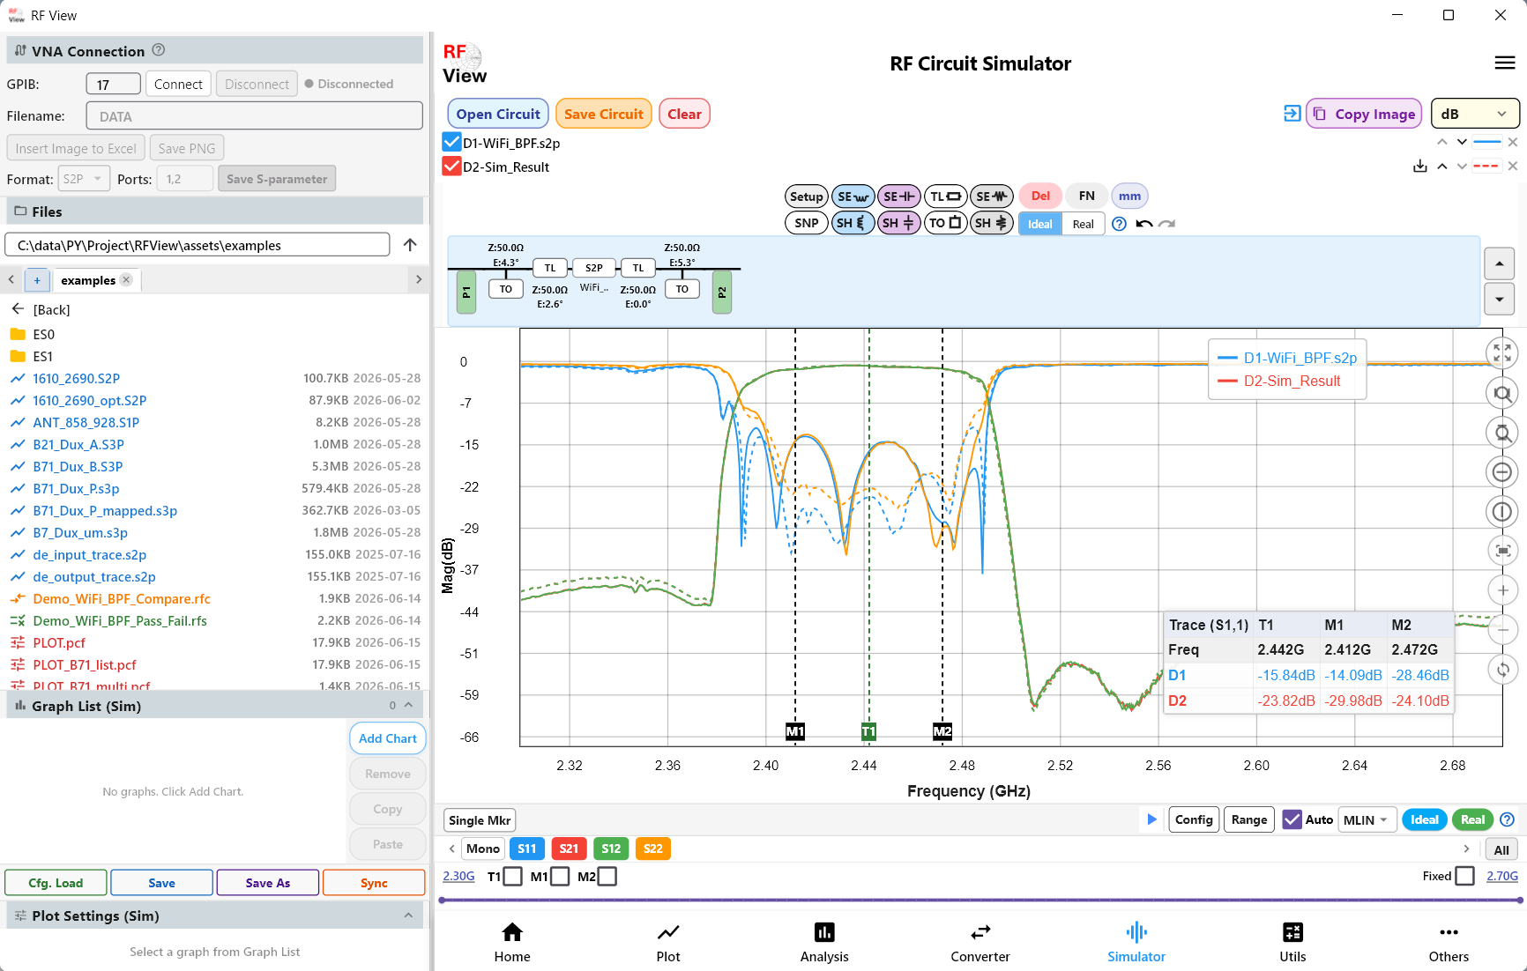Screen dimensions: 1527x971
Task: Open the dB unit dropdown
Action: coord(1475,114)
